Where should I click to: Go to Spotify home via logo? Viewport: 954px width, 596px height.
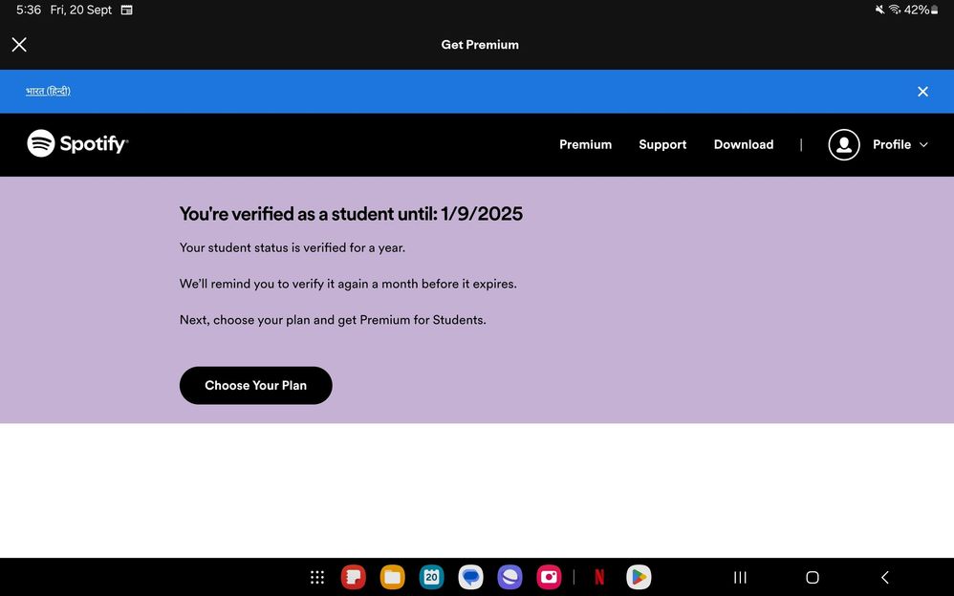(77, 143)
